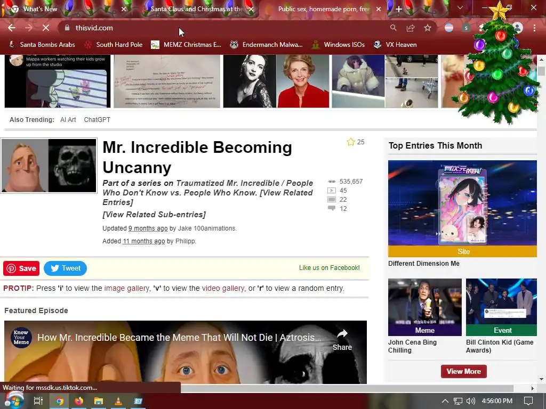Open the video gallery link

[x=223, y=288]
